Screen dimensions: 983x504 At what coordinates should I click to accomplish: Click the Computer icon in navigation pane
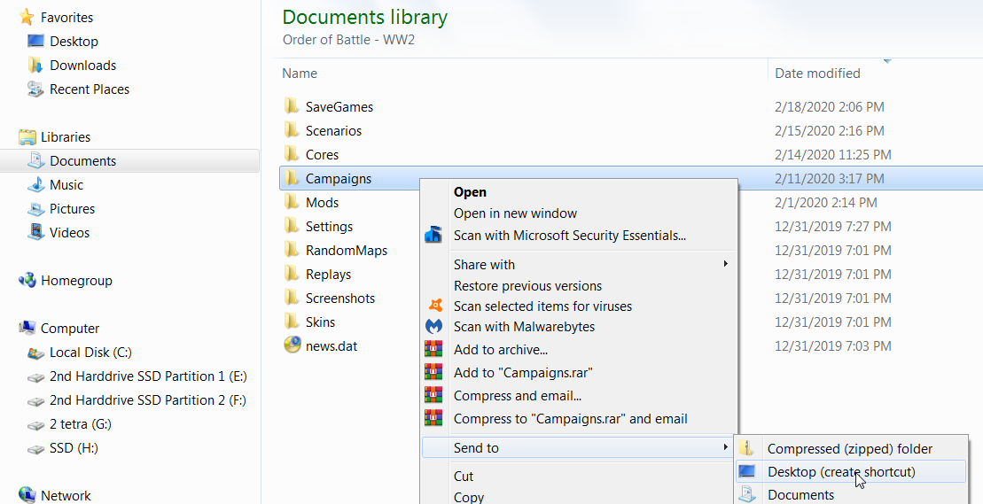coord(27,328)
